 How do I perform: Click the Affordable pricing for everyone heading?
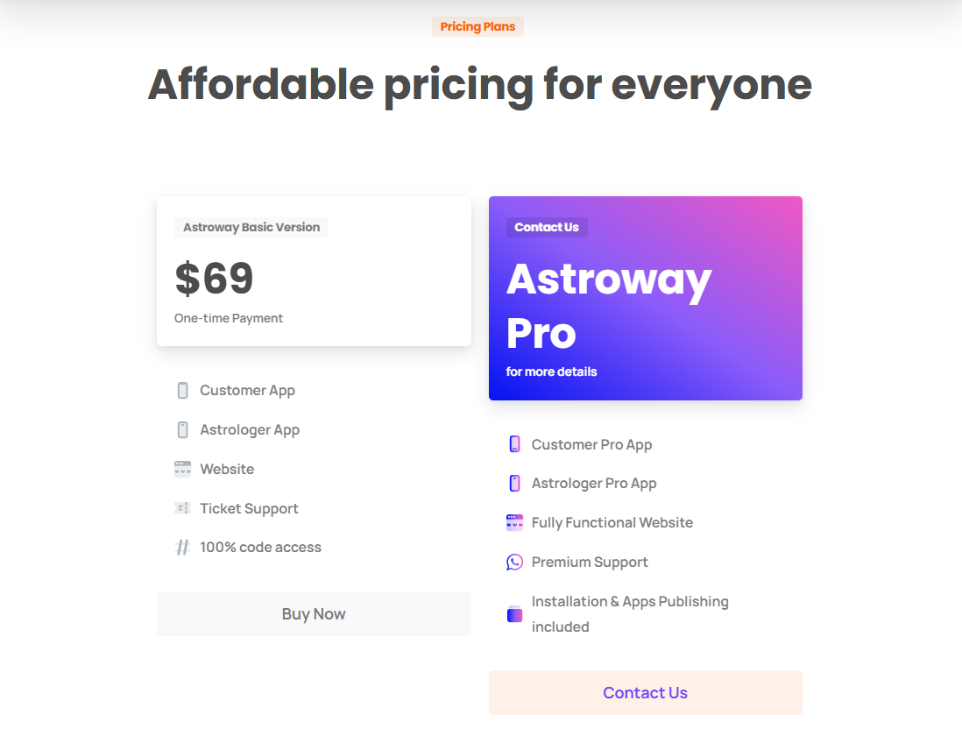480,85
